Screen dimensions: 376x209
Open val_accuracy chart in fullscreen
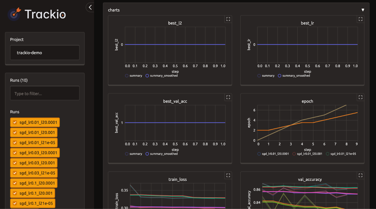pos(360,176)
